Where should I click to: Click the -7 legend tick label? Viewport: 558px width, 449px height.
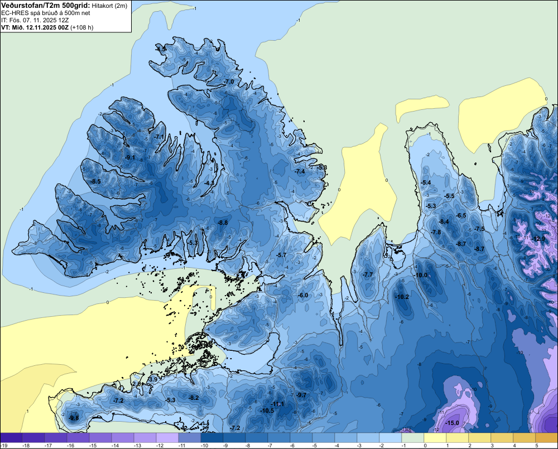coord(271,446)
